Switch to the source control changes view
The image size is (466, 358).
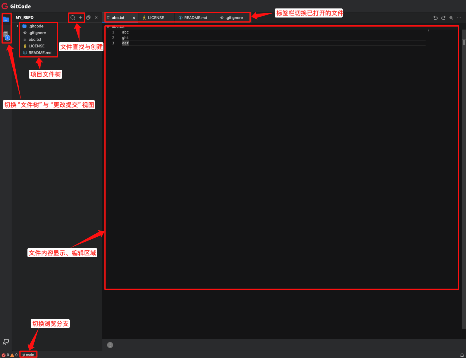coord(6,35)
